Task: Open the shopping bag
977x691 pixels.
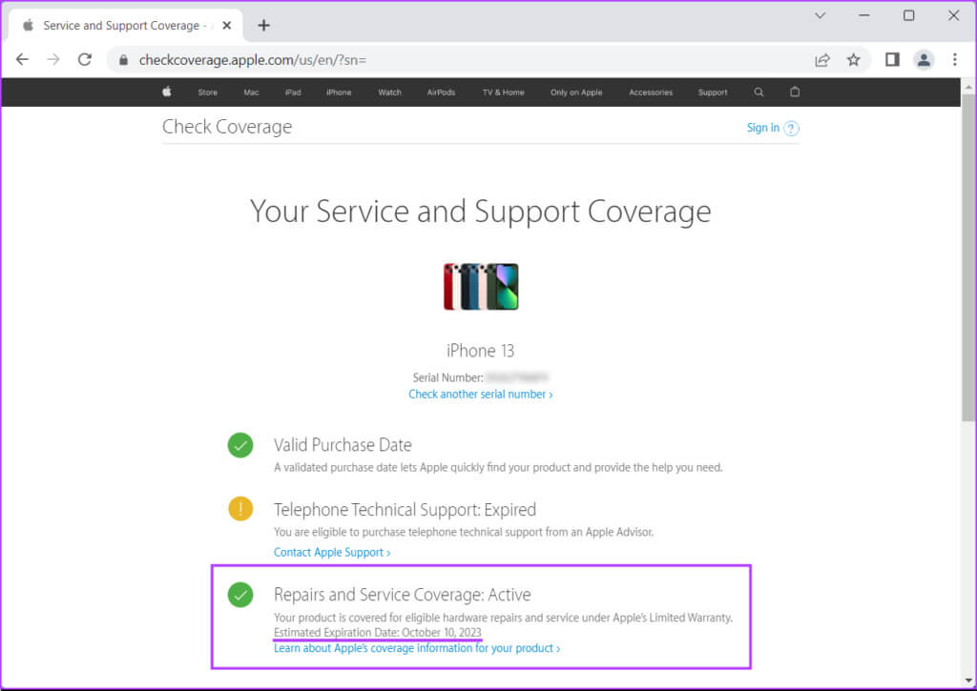Action: coord(795,91)
